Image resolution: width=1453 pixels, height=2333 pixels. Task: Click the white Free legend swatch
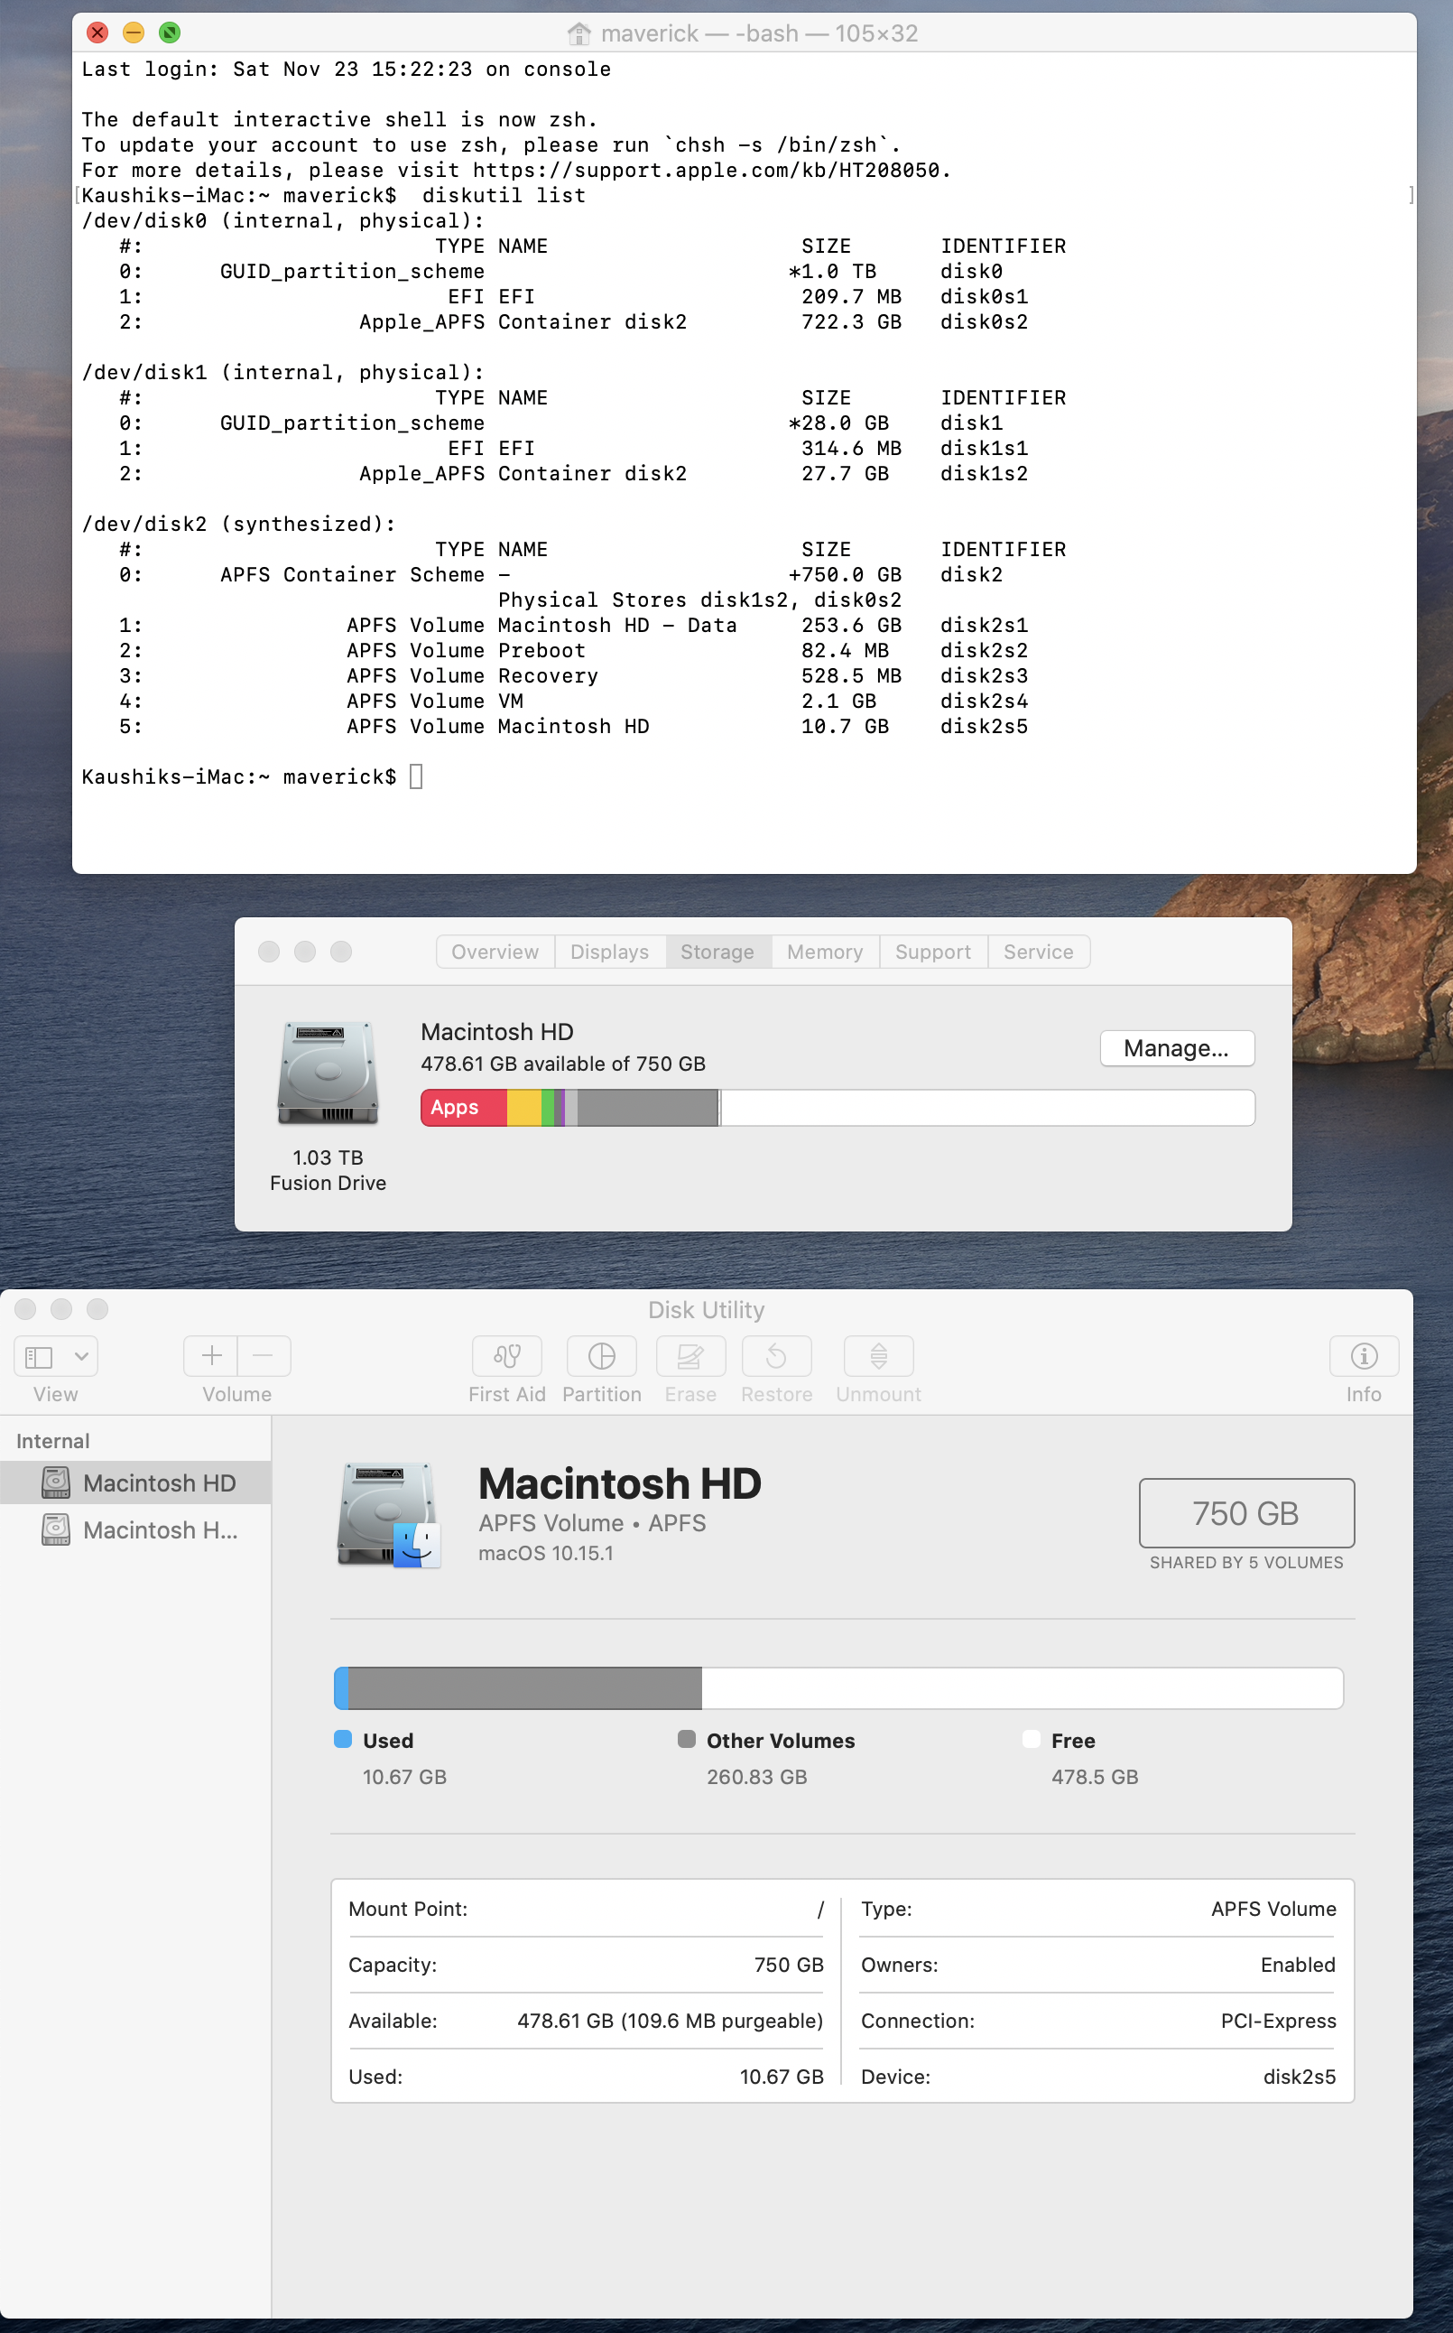(1032, 1739)
